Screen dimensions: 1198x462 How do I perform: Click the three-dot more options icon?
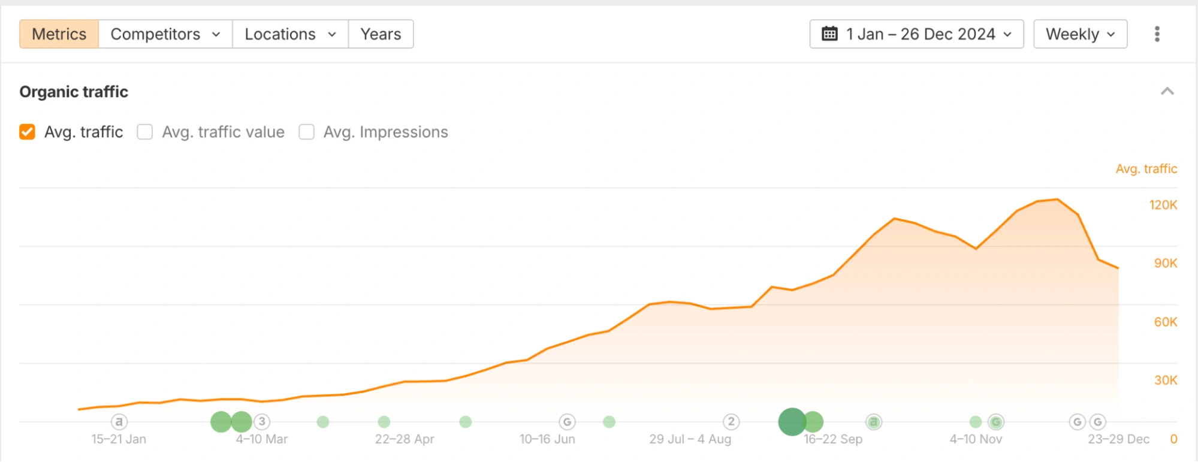(x=1157, y=34)
